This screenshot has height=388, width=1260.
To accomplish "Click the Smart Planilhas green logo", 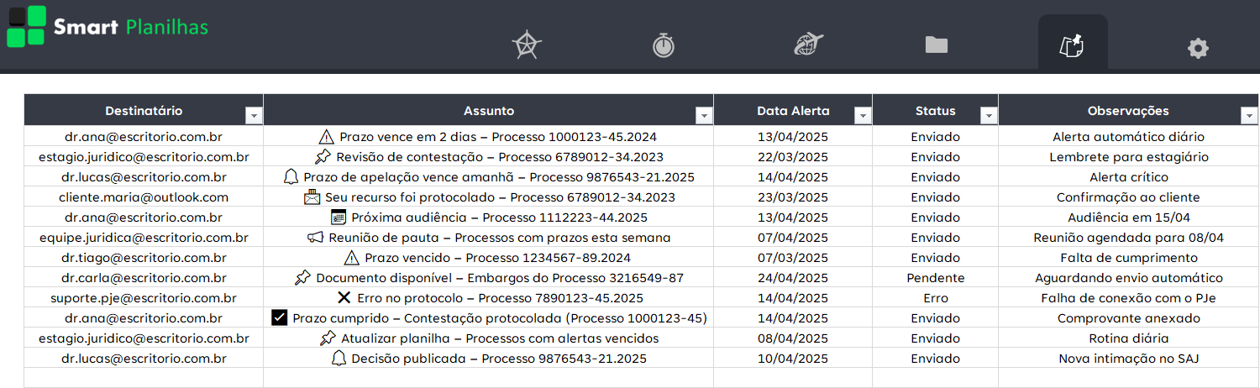I will point(26,26).
